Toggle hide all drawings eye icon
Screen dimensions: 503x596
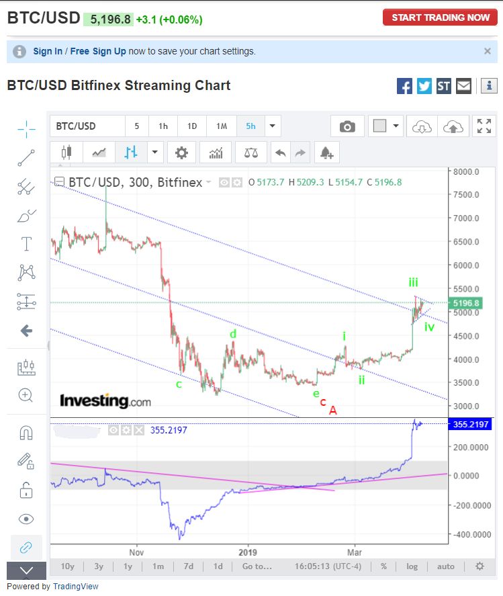pyautogui.click(x=26, y=519)
